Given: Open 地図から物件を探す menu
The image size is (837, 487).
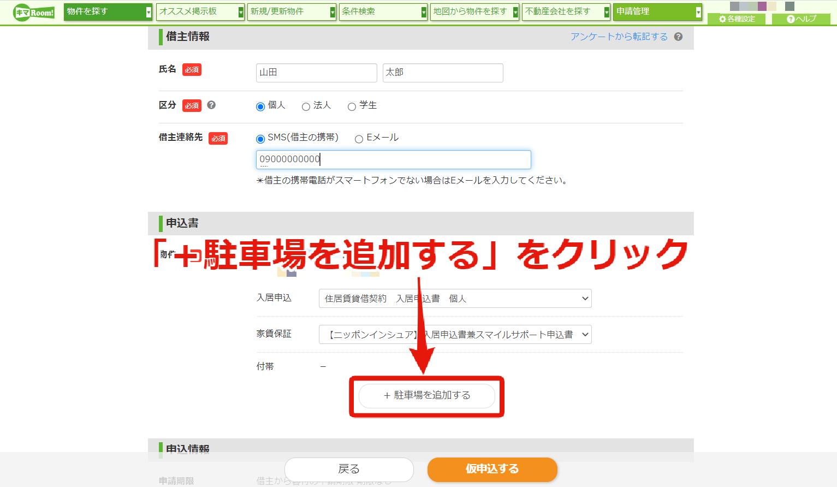Looking at the screenshot, I should tap(474, 12).
